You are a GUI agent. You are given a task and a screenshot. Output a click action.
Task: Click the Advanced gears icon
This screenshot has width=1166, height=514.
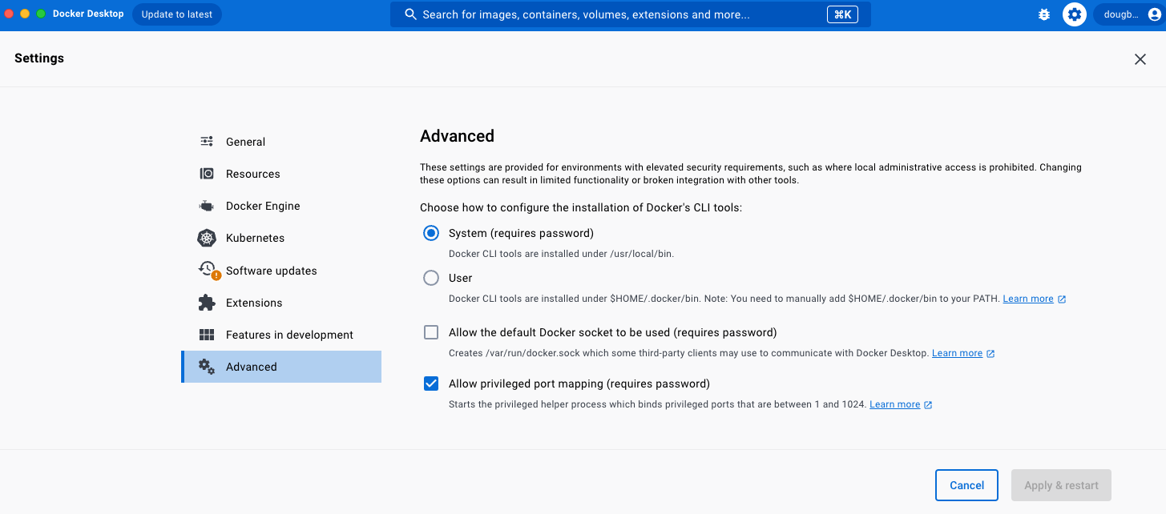(x=207, y=367)
